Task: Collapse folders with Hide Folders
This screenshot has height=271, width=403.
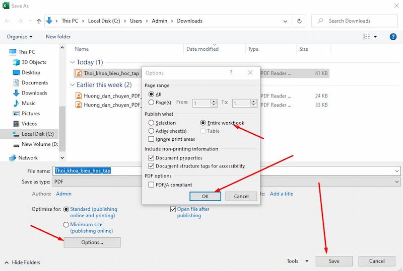Action: coord(23,262)
